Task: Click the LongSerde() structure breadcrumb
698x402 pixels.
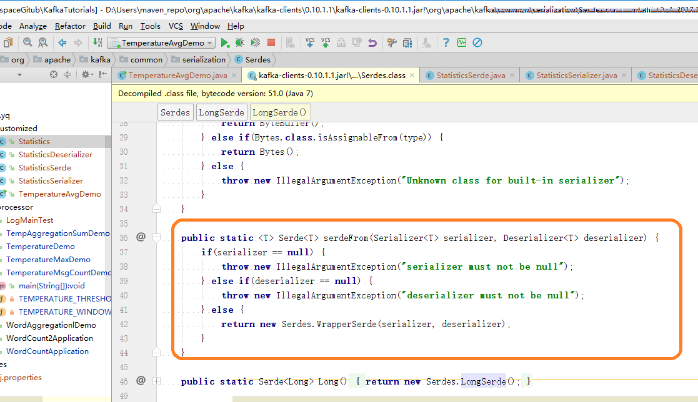Action: tap(279, 112)
